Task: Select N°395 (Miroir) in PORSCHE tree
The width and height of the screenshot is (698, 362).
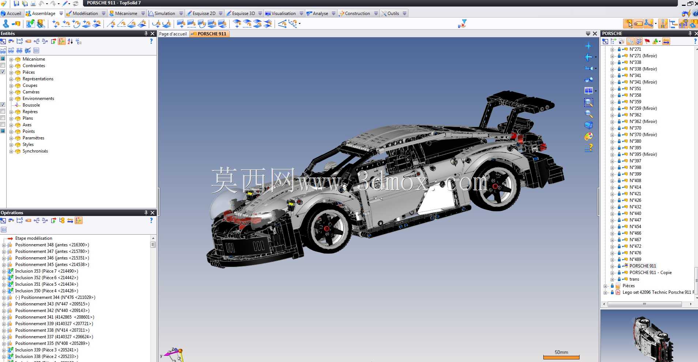Action: tap(643, 154)
